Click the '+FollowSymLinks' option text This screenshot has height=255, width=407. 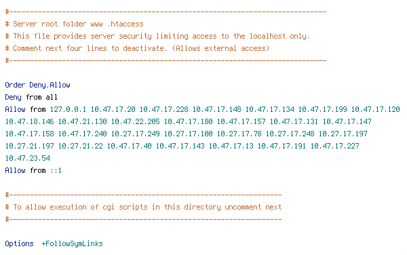pyautogui.click(x=72, y=244)
